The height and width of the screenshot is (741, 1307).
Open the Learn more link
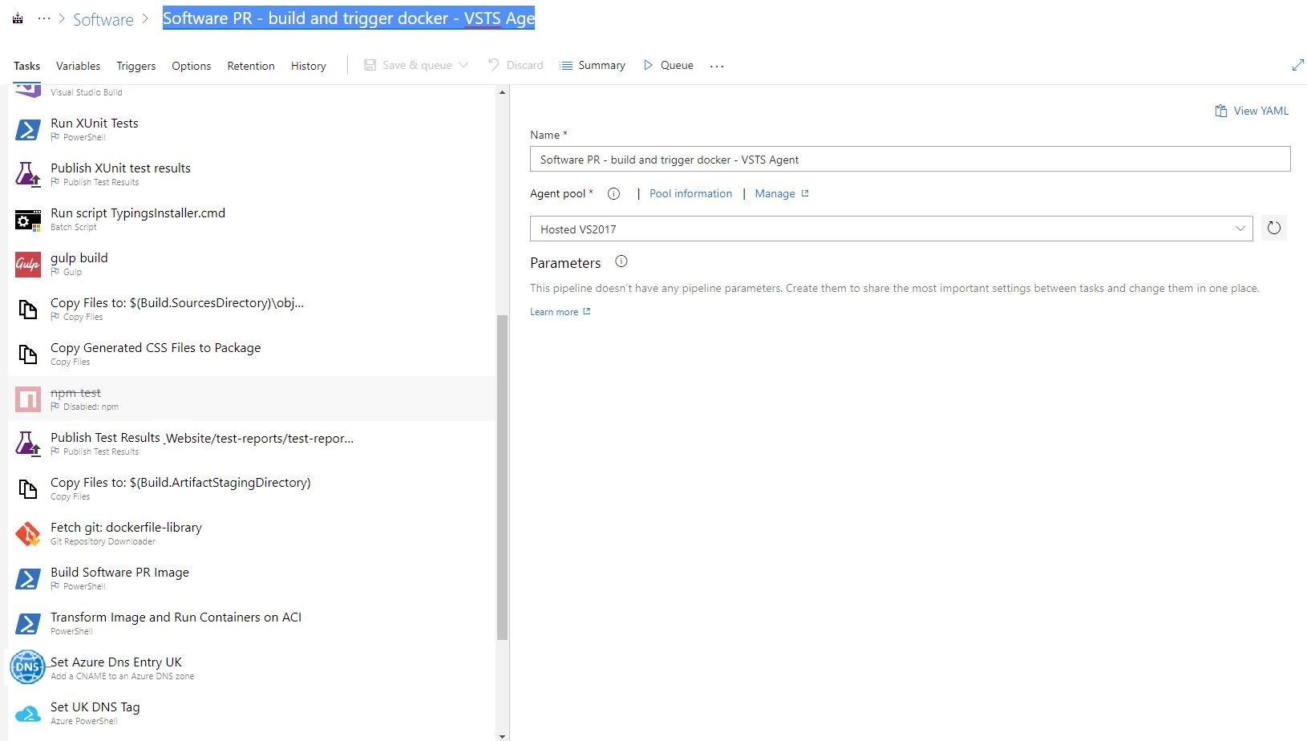[x=560, y=312]
